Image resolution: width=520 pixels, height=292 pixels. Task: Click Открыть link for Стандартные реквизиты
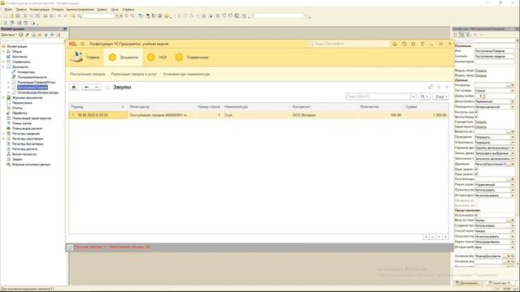click(480, 122)
